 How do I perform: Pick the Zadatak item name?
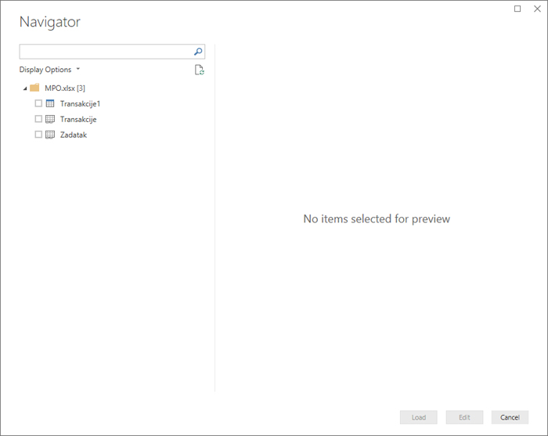74,135
